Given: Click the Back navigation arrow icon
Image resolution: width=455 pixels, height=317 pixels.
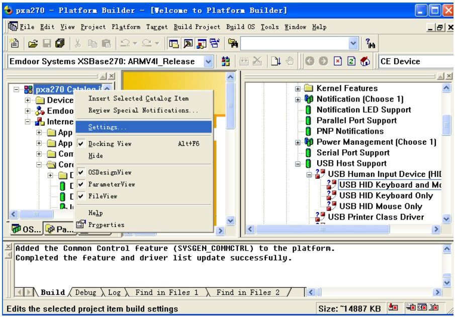Looking at the screenshot, I should (x=310, y=61).
